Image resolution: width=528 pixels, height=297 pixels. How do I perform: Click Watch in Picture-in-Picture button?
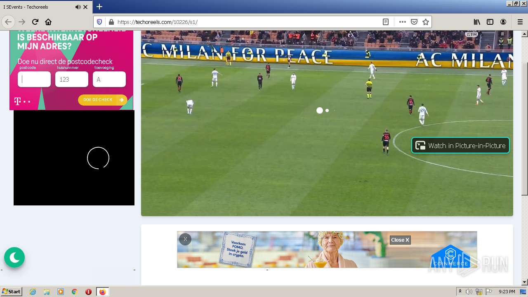pos(460,145)
